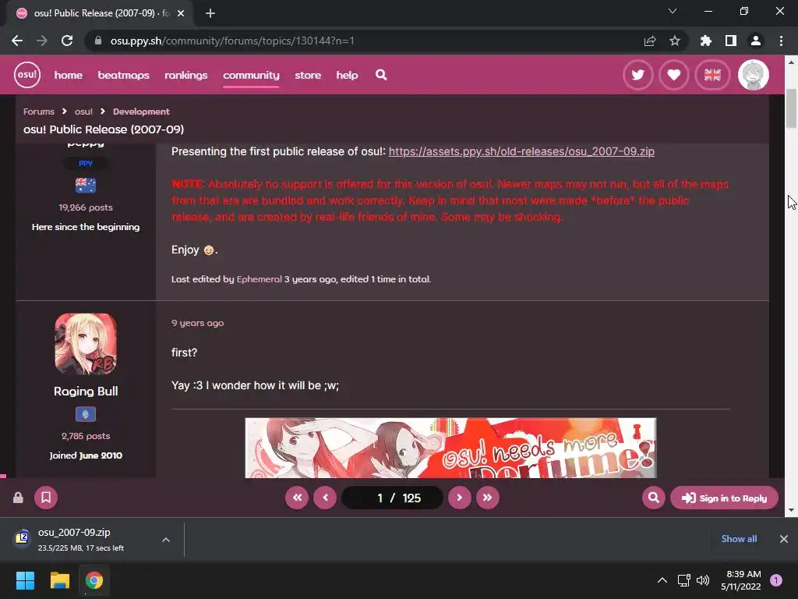Jump to last page double-arrow button
This screenshot has width=798, height=599.
click(x=488, y=498)
